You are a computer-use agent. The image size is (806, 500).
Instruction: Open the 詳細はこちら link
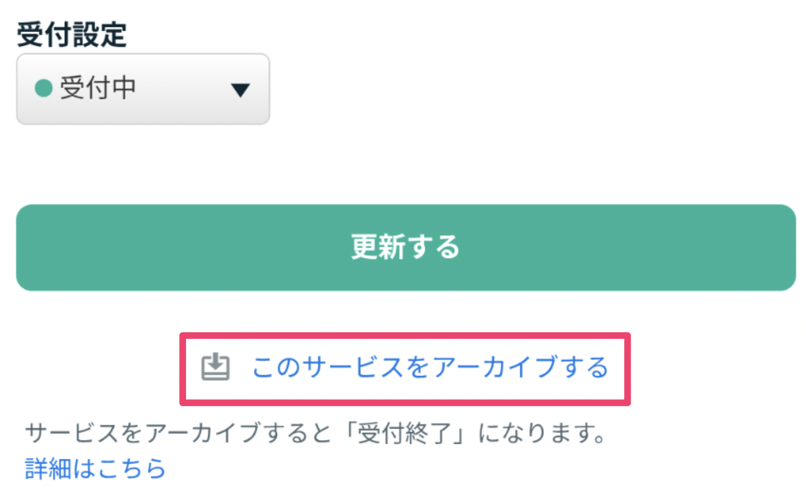(x=93, y=468)
